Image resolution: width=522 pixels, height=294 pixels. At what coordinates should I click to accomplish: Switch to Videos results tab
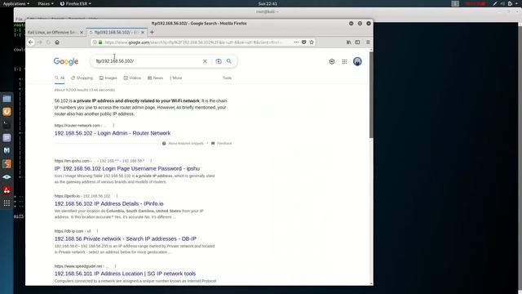pos(132,78)
